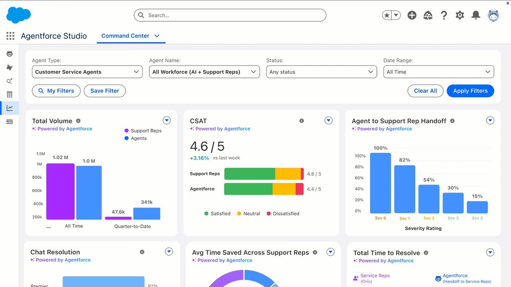This screenshot has width=511, height=287.
Task: Click yellow segment of Agentforce CSAT bar
Action: pyautogui.click(x=284, y=189)
